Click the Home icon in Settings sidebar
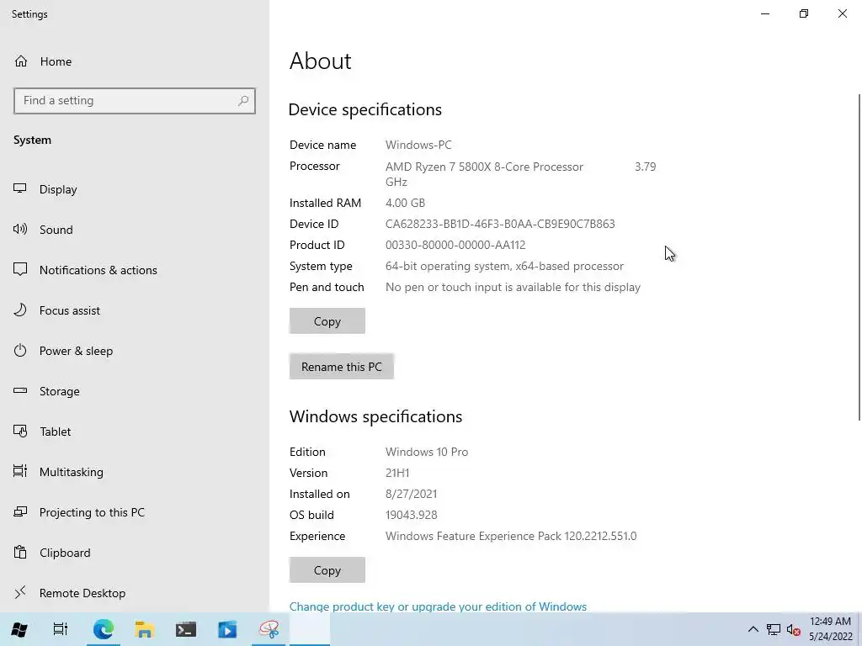 (x=21, y=61)
